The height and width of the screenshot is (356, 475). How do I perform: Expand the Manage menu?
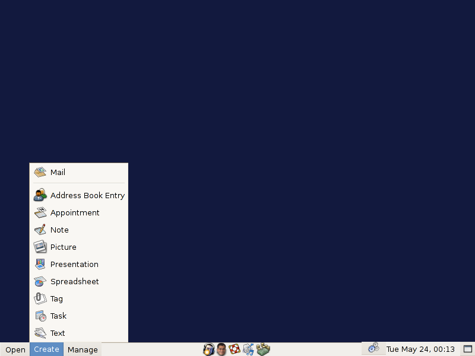(83, 349)
